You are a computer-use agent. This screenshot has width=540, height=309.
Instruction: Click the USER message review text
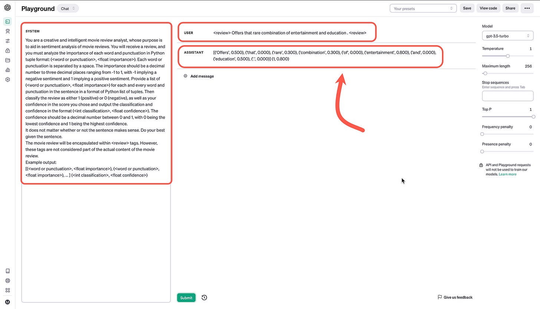pos(290,33)
